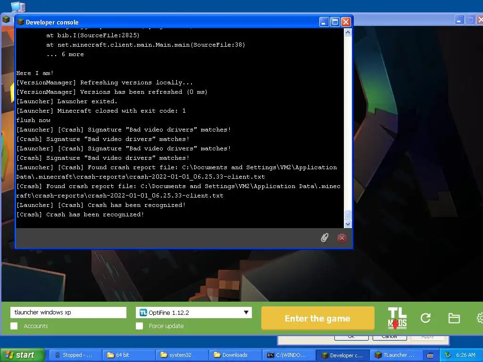Open the Windows start button
This screenshot has width=483, height=362.
pyautogui.click(x=22, y=355)
